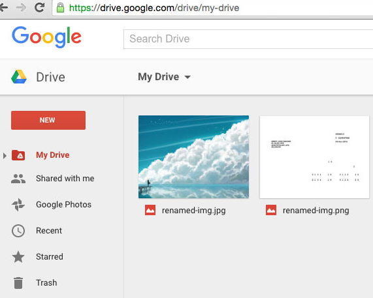Click the Drive text label in header
The image size is (373, 298).
pos(50,77)
